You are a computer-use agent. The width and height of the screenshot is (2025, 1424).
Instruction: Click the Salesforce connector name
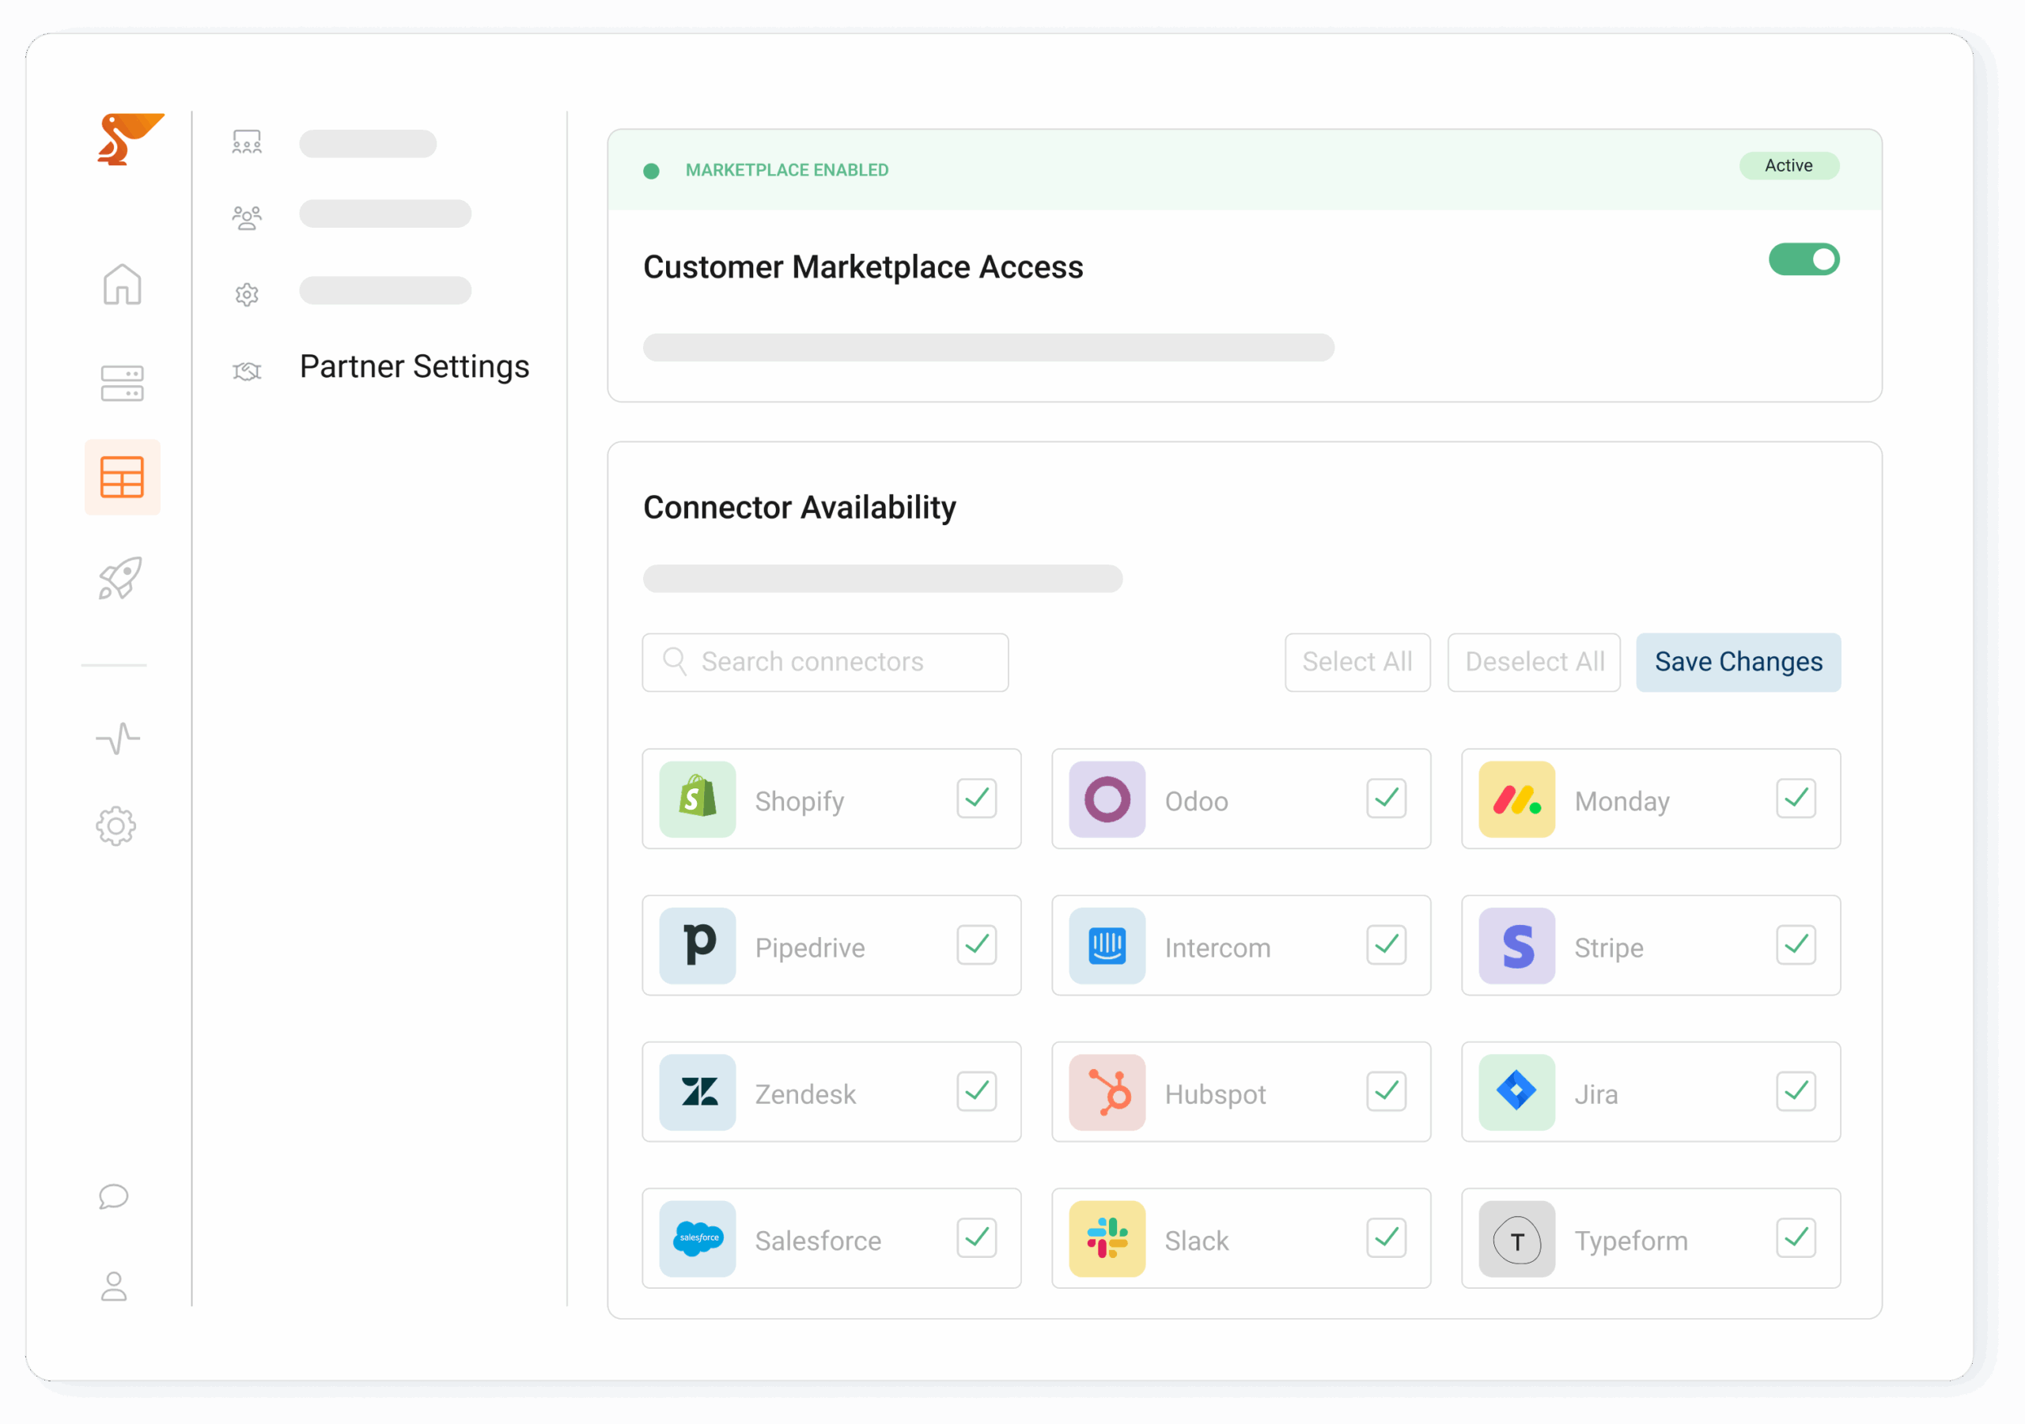point(818,1240)
